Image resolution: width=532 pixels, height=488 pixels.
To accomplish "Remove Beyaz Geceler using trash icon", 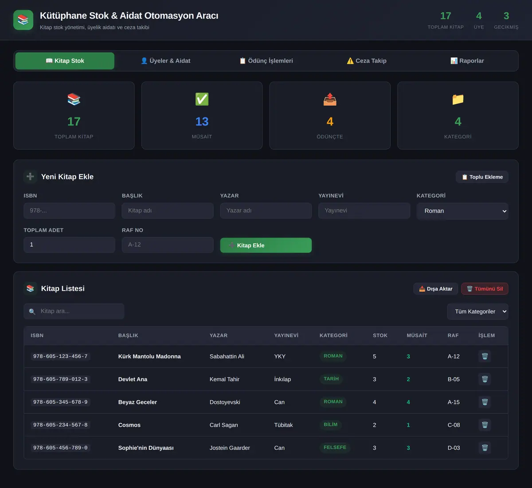I will [x=485, y=402].
